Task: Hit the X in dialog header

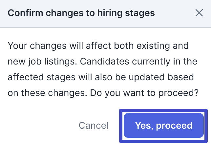Action: [199, 13]
